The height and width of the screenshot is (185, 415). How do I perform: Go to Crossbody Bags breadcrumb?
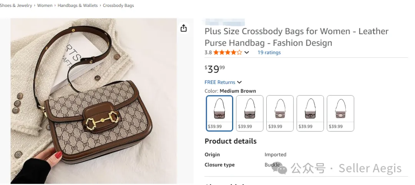click(x=118, y=6)
